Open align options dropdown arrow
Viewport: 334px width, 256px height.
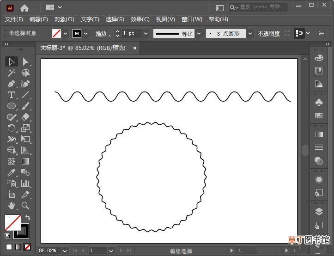[308, 33]
